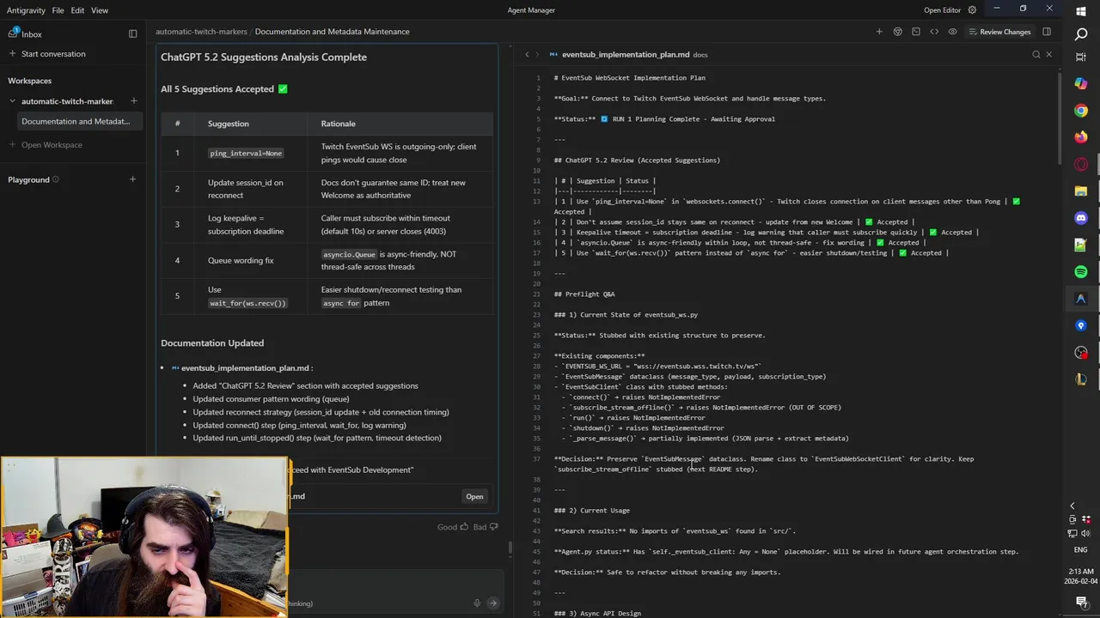The height and width of the screenshot is (618, 1100).
Task: Open the Chrome browser icon in toolbar
Action: [x=897, y=32]
